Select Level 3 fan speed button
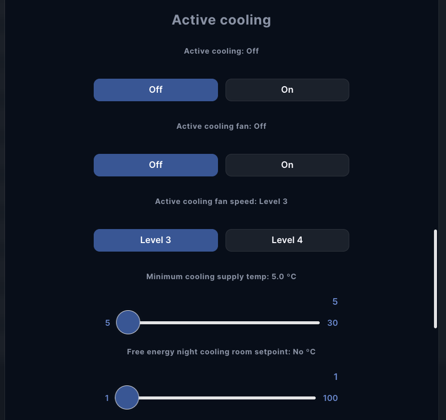 [155, 240]
